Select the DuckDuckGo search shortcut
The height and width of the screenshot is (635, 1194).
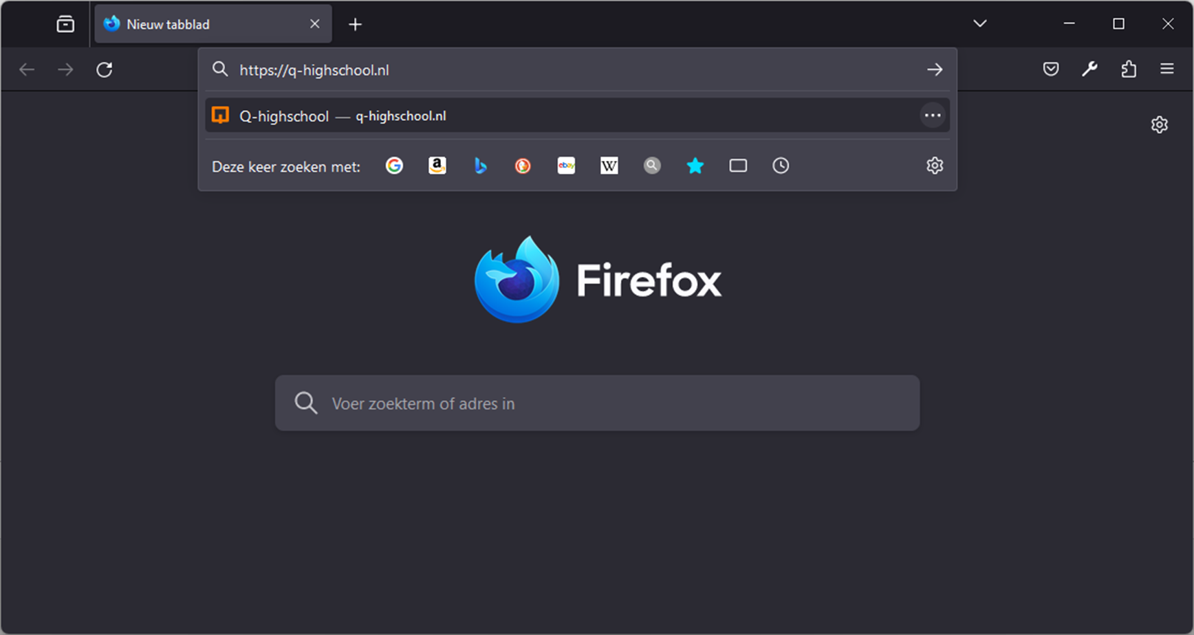[523, 166]
